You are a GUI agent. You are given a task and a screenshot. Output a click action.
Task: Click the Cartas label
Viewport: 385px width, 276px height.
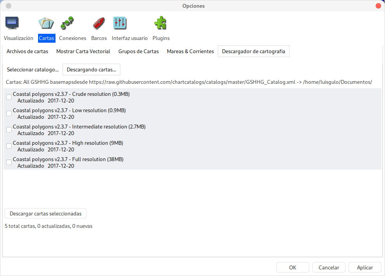47,38
